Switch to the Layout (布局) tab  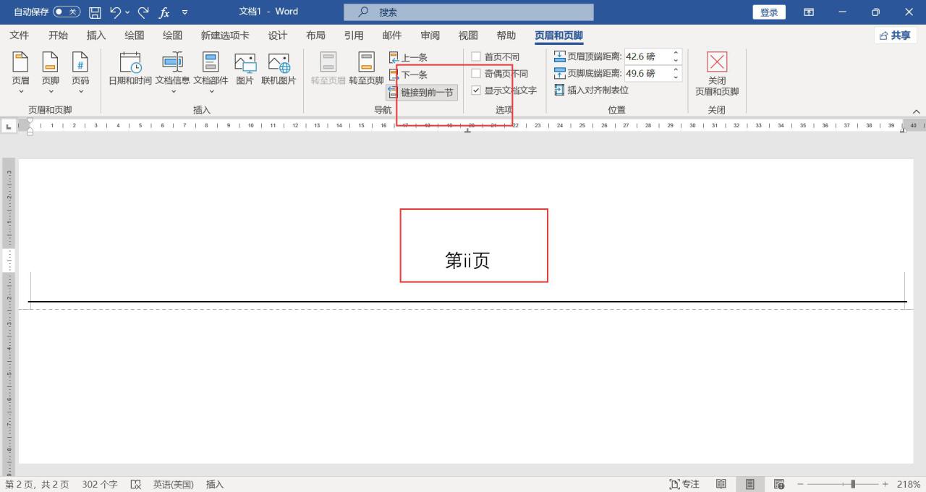(315, 35)
